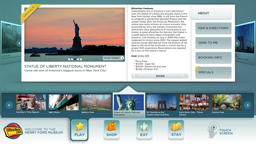Click the 'Ferry Fees' list item

[141, 61]
